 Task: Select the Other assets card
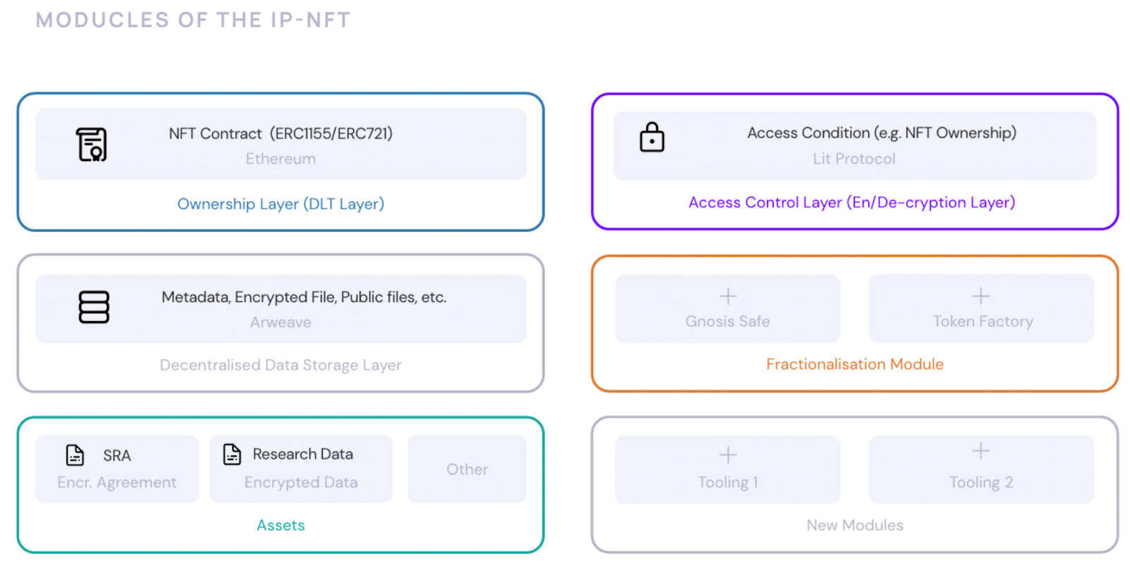click(467, 469)
